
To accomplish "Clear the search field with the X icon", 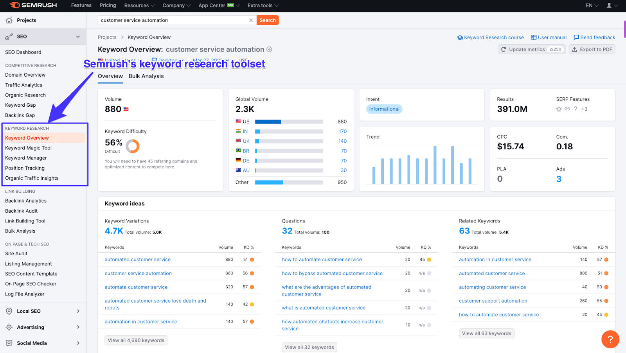I will [x=251, y=20].
